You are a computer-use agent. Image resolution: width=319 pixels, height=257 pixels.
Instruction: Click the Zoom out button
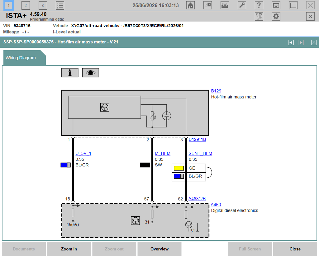[x=114, y=249]
